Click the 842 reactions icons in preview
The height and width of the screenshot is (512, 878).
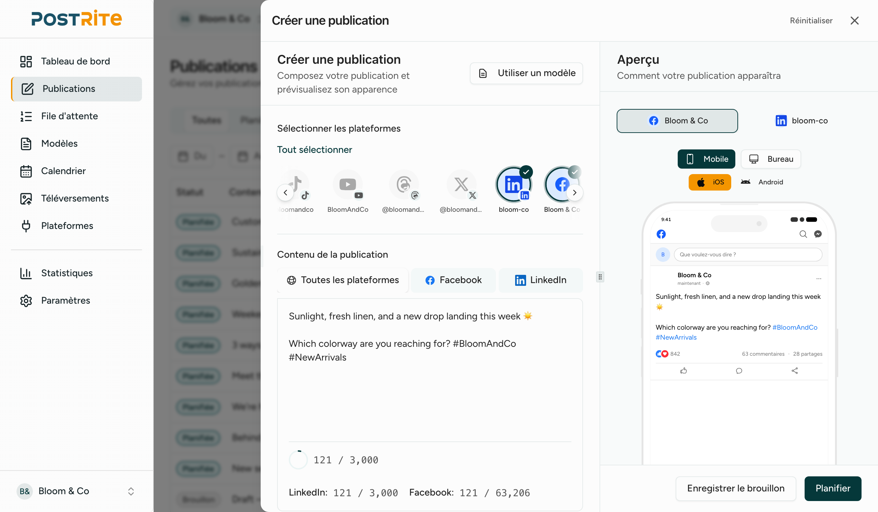pyautogui.click(x=662, y=354)
